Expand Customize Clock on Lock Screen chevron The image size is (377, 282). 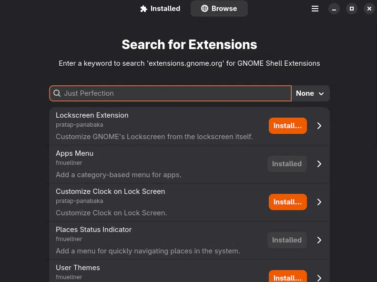319,202
